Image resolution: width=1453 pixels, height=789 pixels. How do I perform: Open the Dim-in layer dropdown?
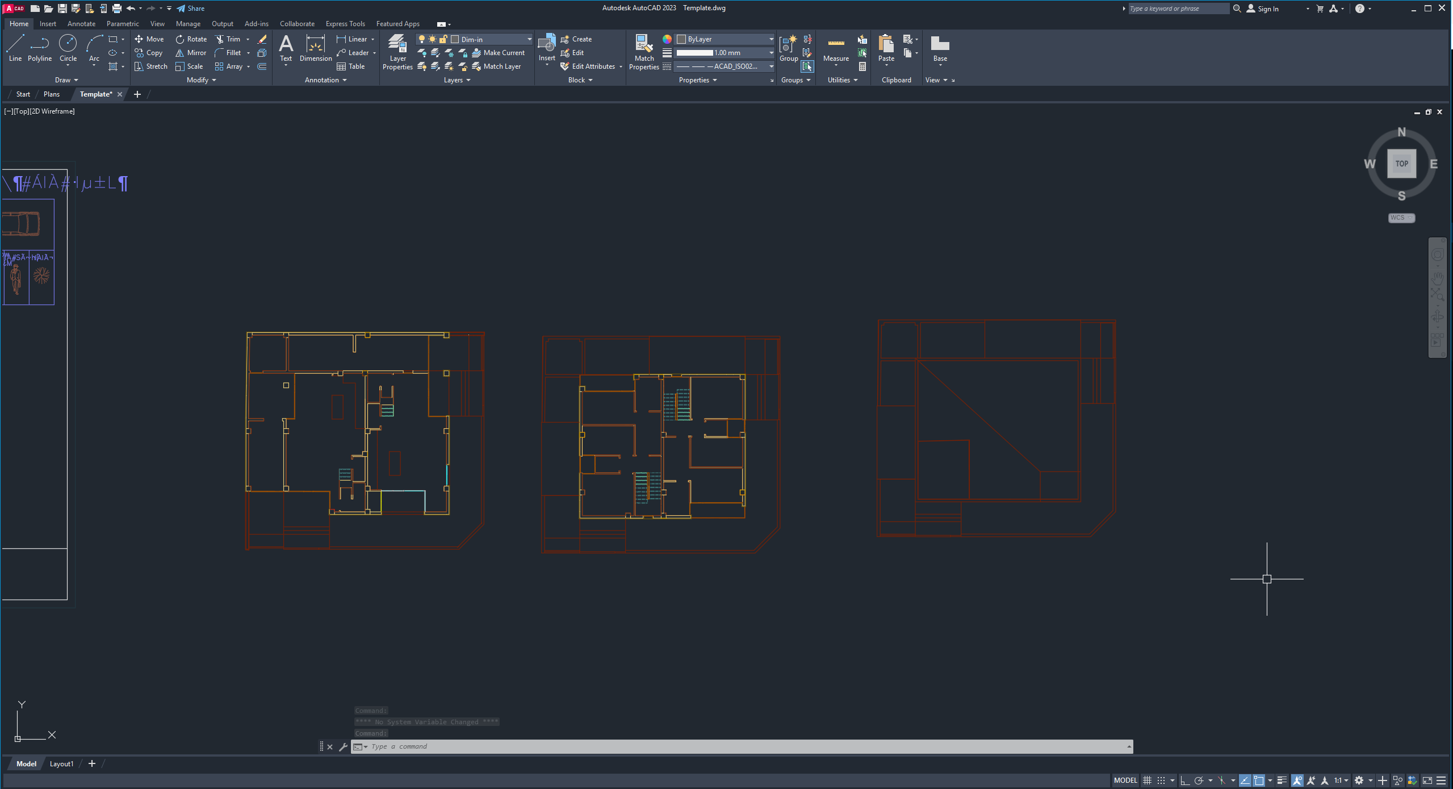click(475, 39)
